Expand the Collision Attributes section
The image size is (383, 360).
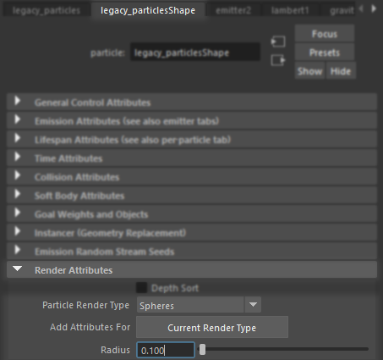click(192, 177)
